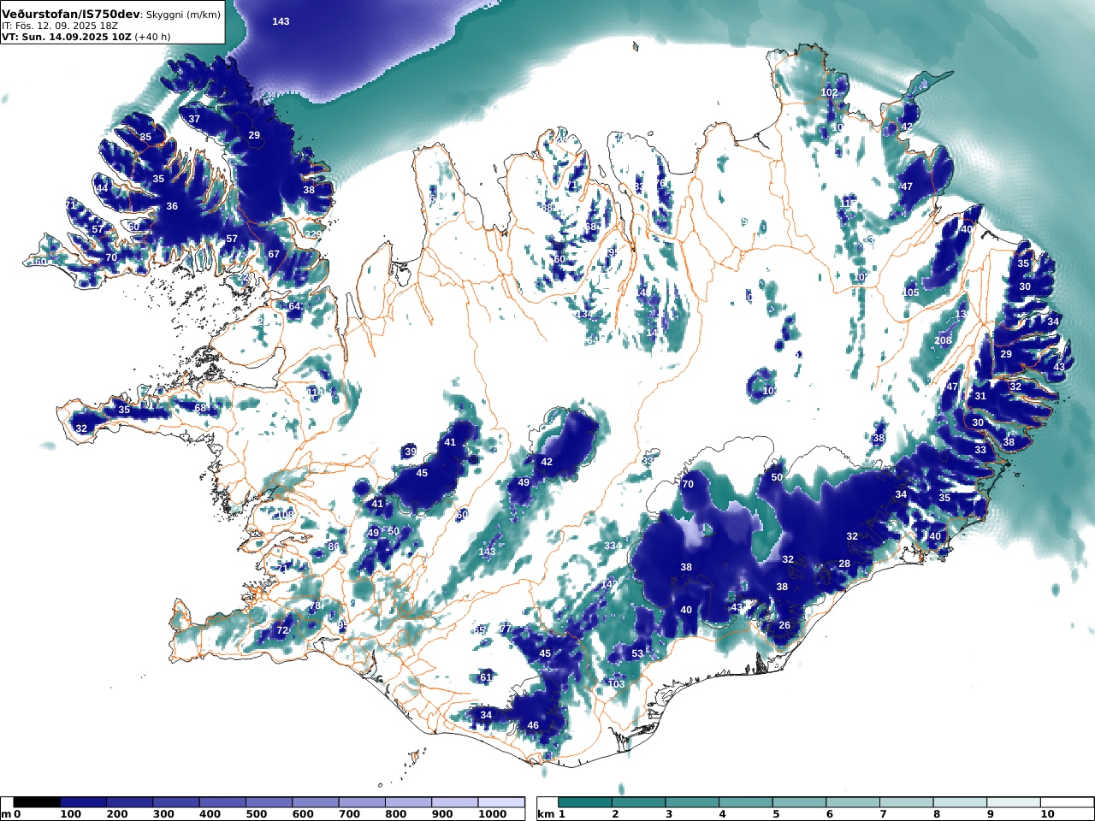Viewport: 1095px width, 821px height.
Task: Pick the mid teal 5–6 km legend swatch
Action: pos(799,802)
